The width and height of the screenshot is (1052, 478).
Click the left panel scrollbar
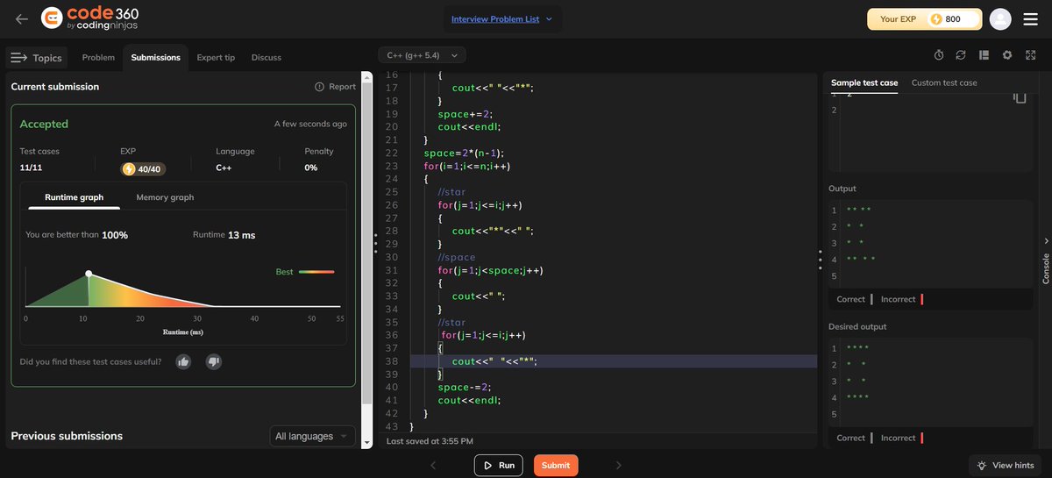pyautogui.click(x=366, y=246)
